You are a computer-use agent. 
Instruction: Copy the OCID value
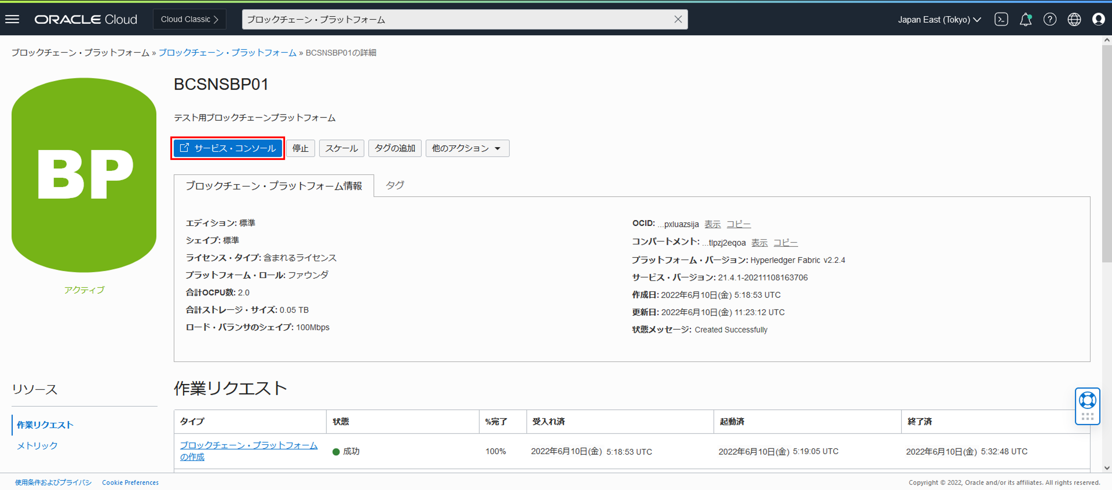click(739, 224)
